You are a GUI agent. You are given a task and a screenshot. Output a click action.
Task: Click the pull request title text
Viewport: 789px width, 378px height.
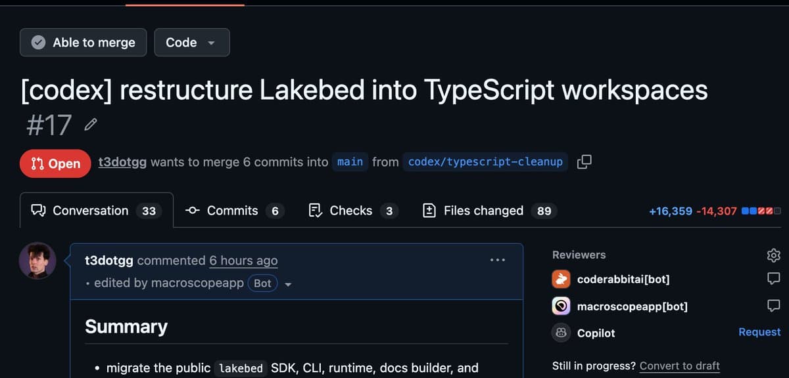(x=365, y=90)
